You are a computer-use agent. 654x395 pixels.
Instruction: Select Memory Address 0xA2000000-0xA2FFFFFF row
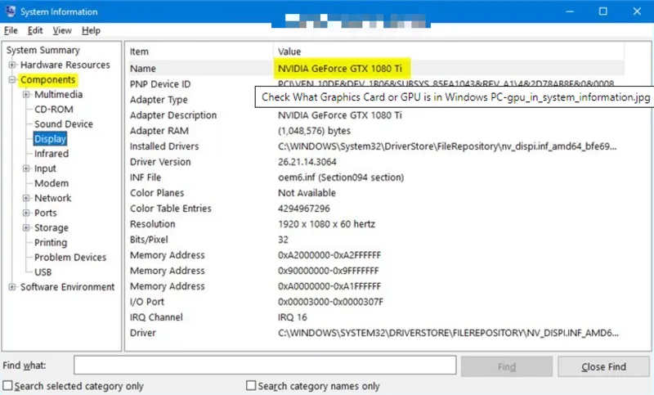click(x=375, y=255)
